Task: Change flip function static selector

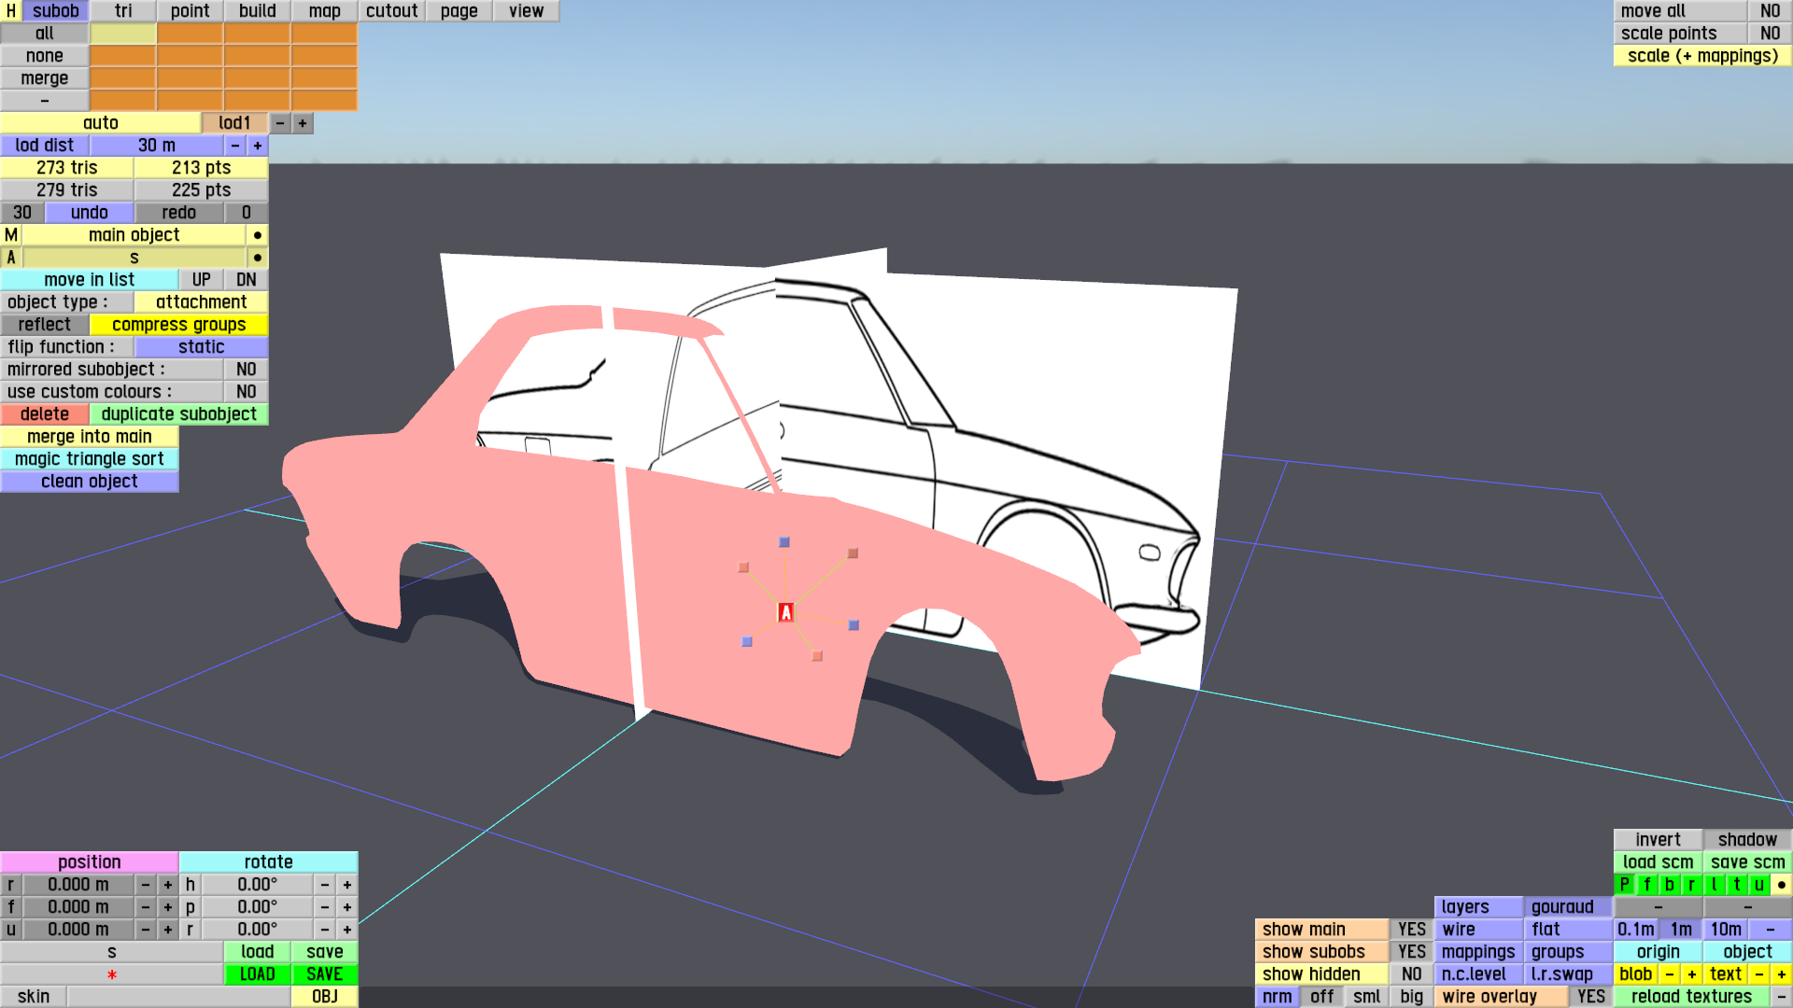Action: [x=201, y=347]
